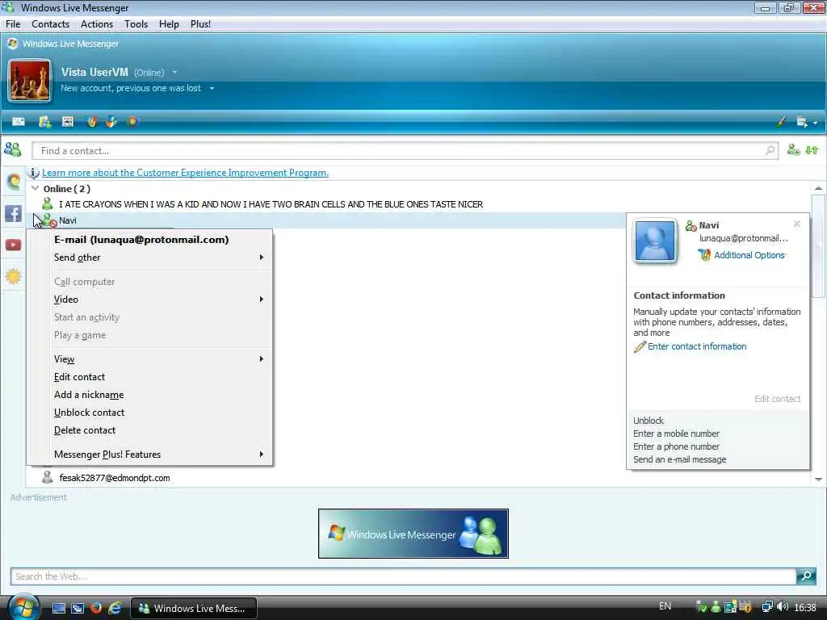827x620 pixels.
Task: Open the dropdown arrow beside show menu icon
Action: click(815, 123)
